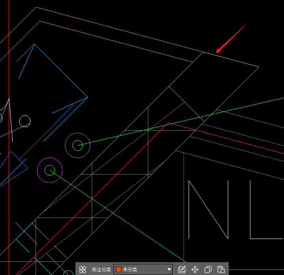
Task: Open the category grid icon
Action: point(83,269)
